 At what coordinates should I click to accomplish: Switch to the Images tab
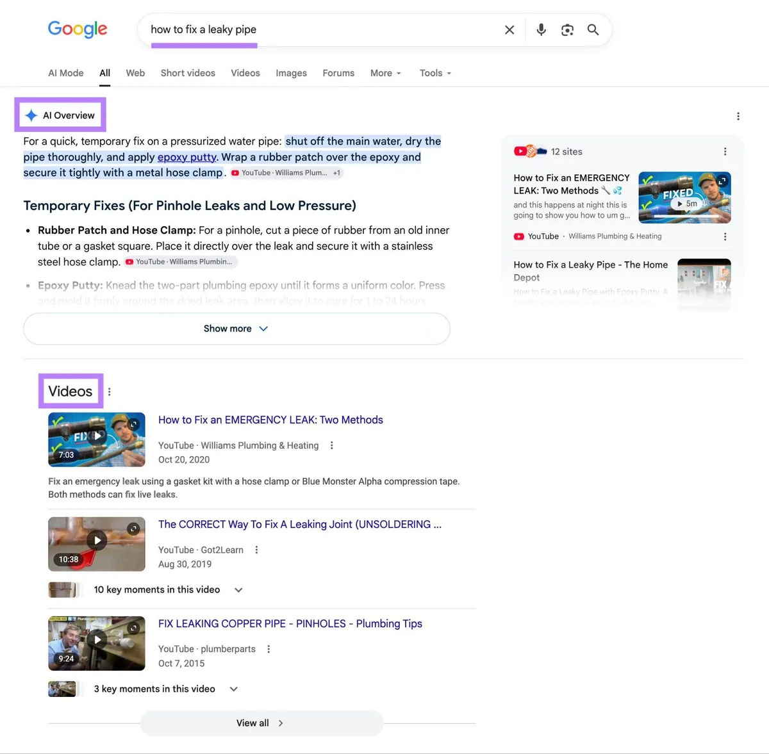(x=291, y=73)
